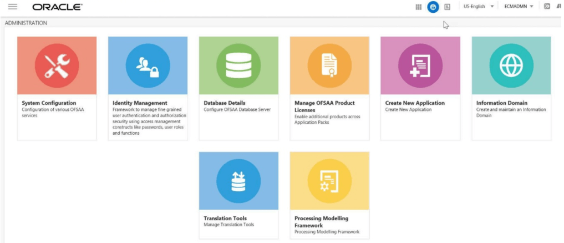Click the Translation Tools database-arrows icon
This screenshot has width=564, height=243.
click(x=238, y=181)
